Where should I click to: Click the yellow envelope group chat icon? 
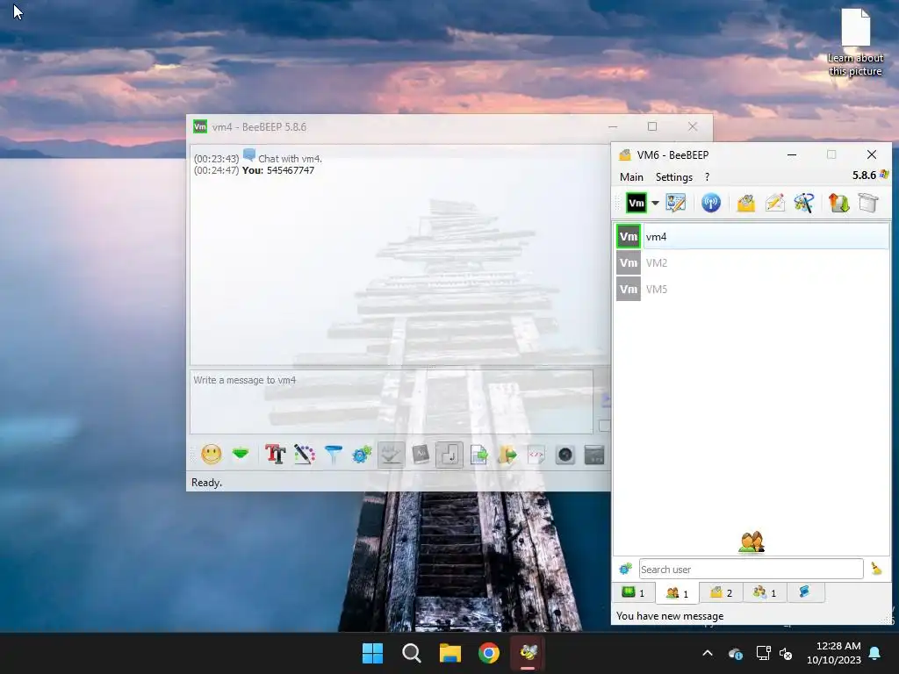coord(746,203)
